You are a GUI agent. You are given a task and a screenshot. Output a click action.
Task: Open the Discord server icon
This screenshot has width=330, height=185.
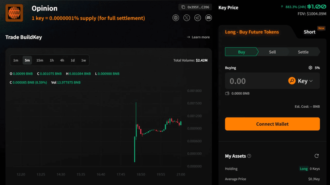click(x=208, y=18)
